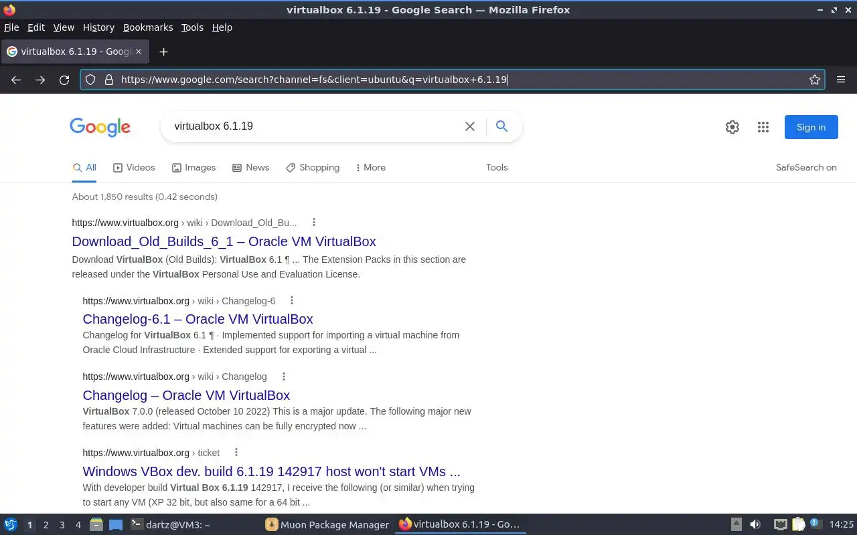857x535 pixels.
Task: Click into the Google search text field
Action: pos(315,126)
